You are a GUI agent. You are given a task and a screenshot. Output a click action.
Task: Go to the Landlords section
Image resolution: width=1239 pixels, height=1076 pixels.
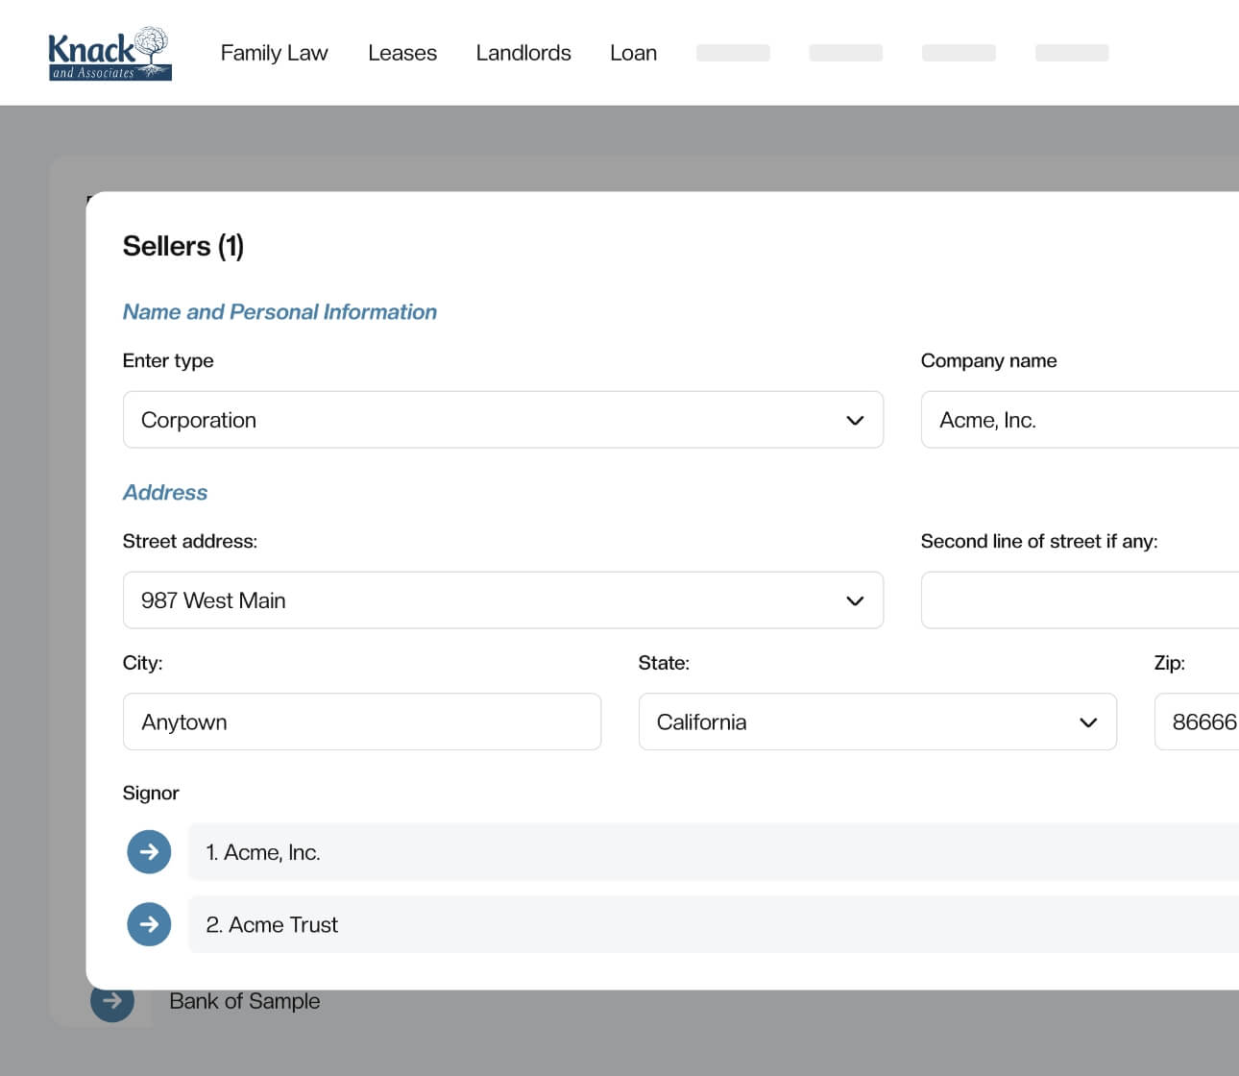pos(522,53)
